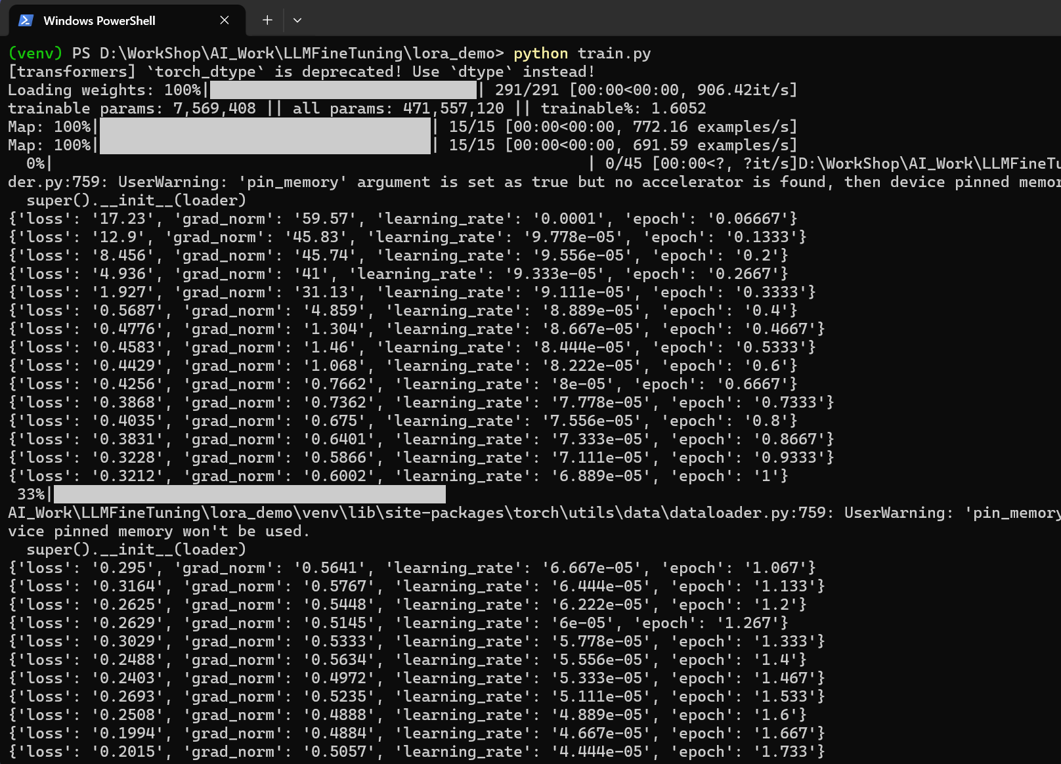The image size is (1061, 764).
Task: Click the line with loss '0.2629'
Action: (x=399, y=623)
